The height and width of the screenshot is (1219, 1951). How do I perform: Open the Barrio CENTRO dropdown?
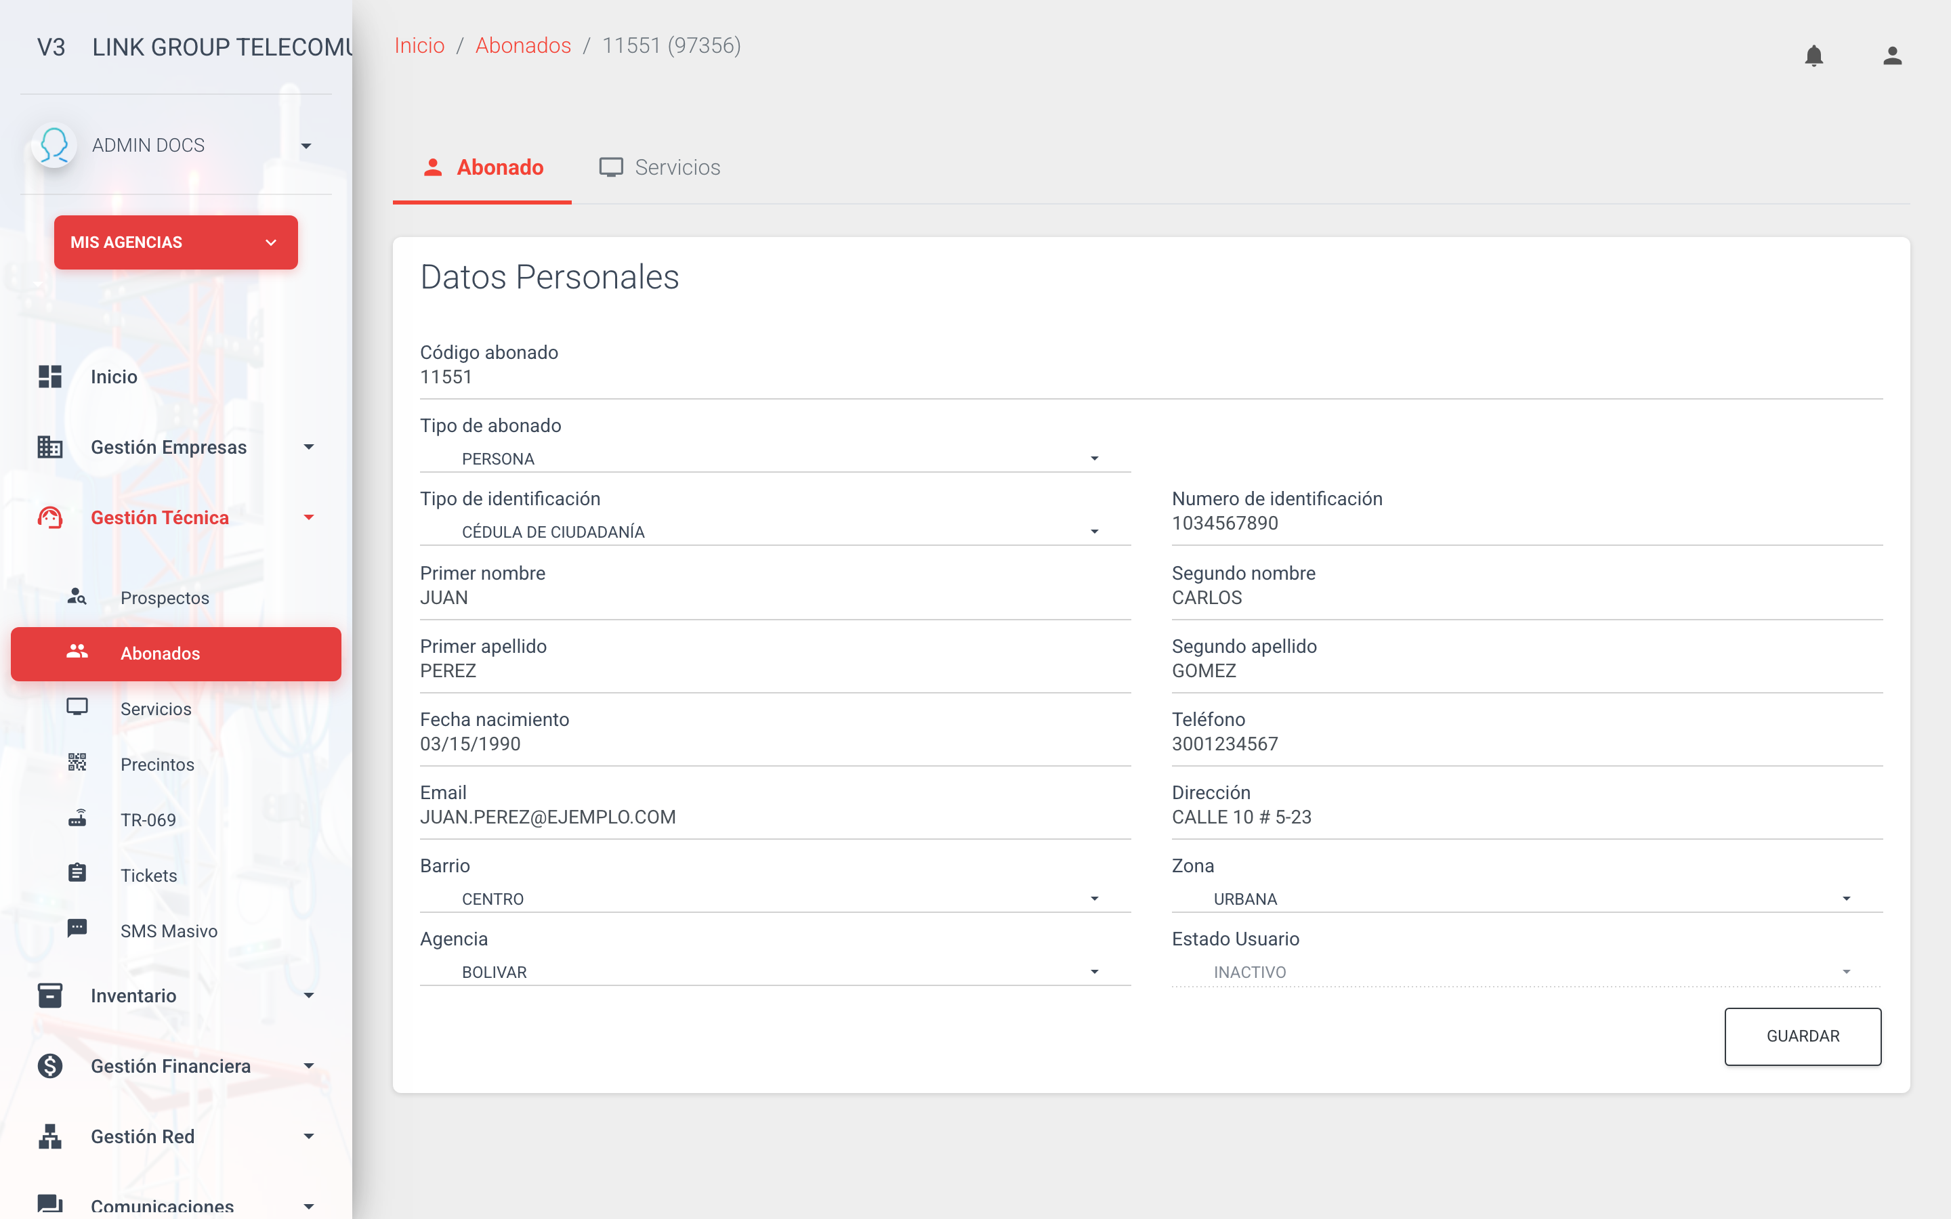[775, 899]
